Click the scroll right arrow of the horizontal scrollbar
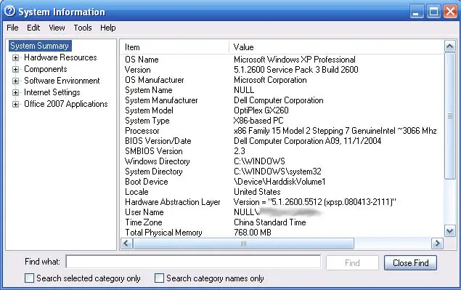Image resolution: width=461 pixels, height=290 pixels. pyautogui.click(x=438, y=243)
